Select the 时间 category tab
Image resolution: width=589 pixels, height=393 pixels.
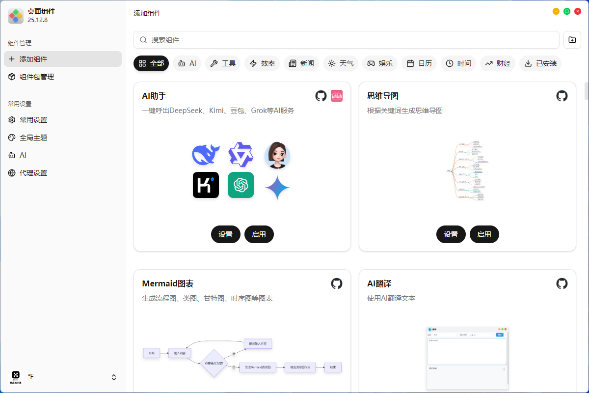458,63
